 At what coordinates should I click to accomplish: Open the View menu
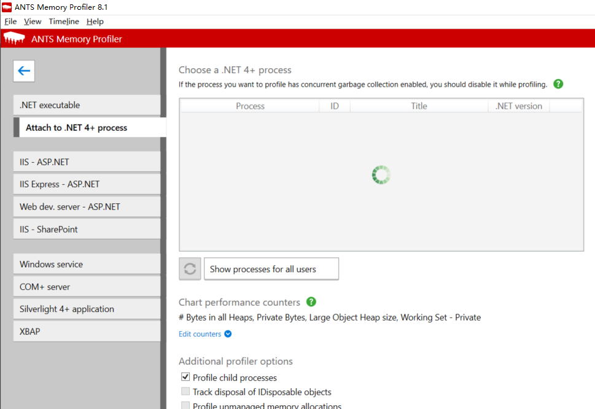[33, 21]
